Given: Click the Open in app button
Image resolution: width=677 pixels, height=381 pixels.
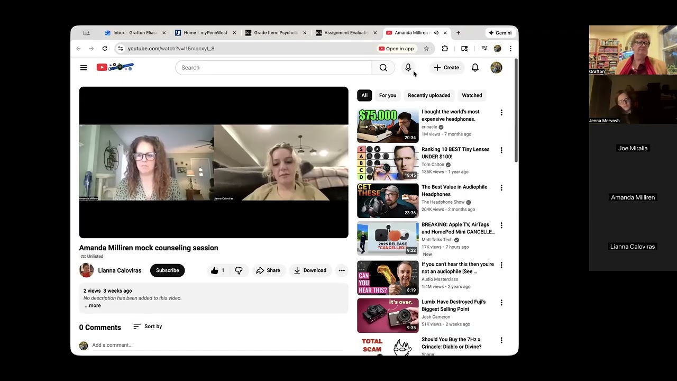Looking at the screenshot, I should point(396,49).
